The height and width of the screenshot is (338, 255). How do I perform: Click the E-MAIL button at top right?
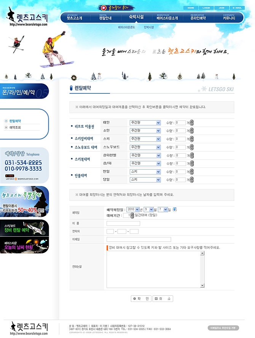pyautogui.click(x=237, y=8)
